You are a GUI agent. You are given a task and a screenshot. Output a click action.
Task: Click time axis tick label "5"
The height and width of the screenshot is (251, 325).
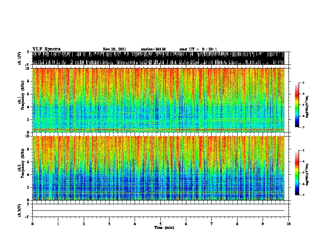[x=160, y=224]
